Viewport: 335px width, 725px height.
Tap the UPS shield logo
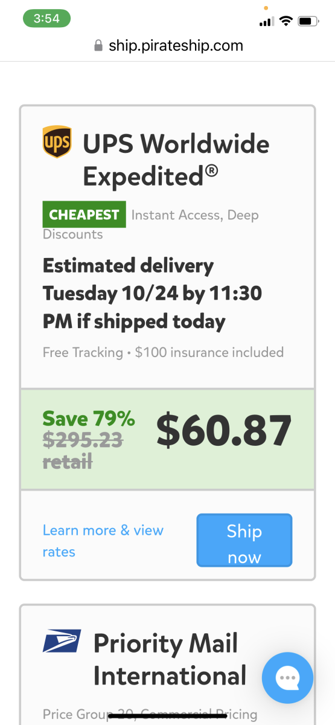[x=57, y=142]
